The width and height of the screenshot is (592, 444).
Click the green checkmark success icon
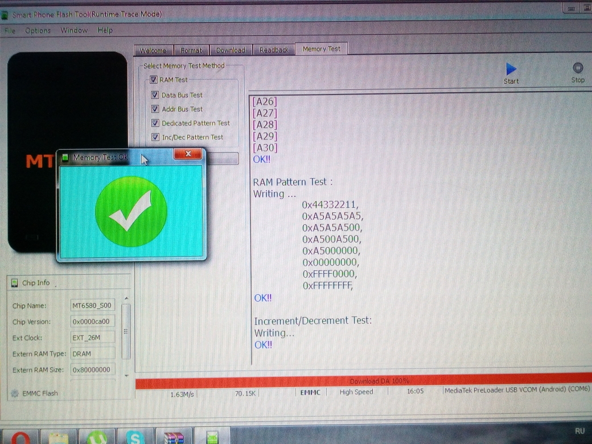tap(131, 211)
